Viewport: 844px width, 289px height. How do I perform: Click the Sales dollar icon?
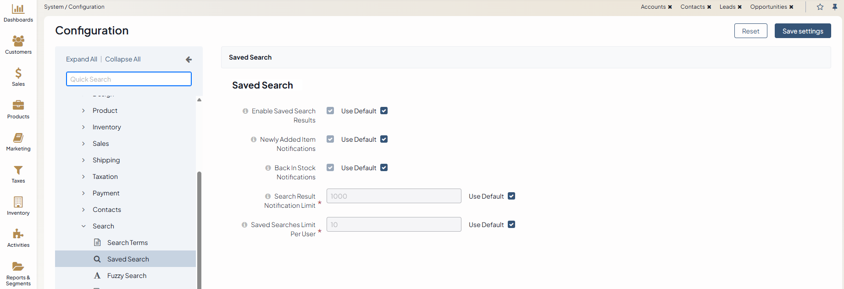[x=18, y=73]
